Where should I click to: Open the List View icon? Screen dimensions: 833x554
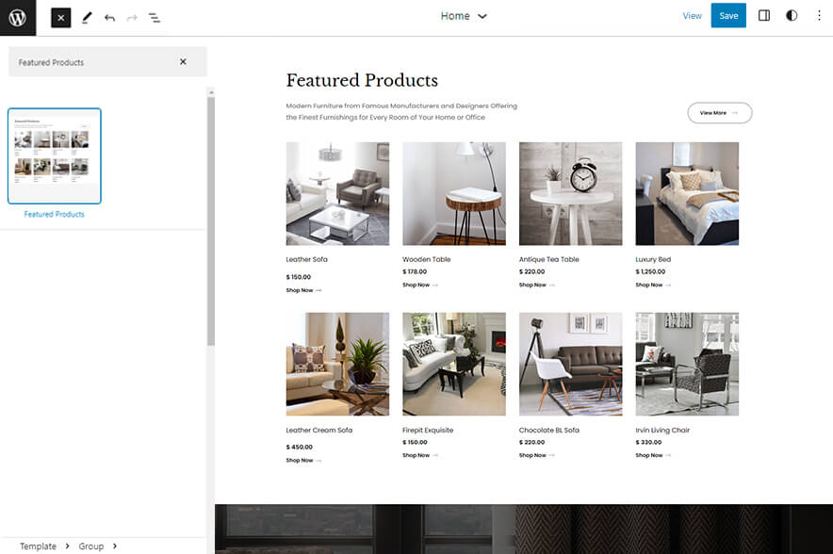pyautogui.click(x=155, y=17)
